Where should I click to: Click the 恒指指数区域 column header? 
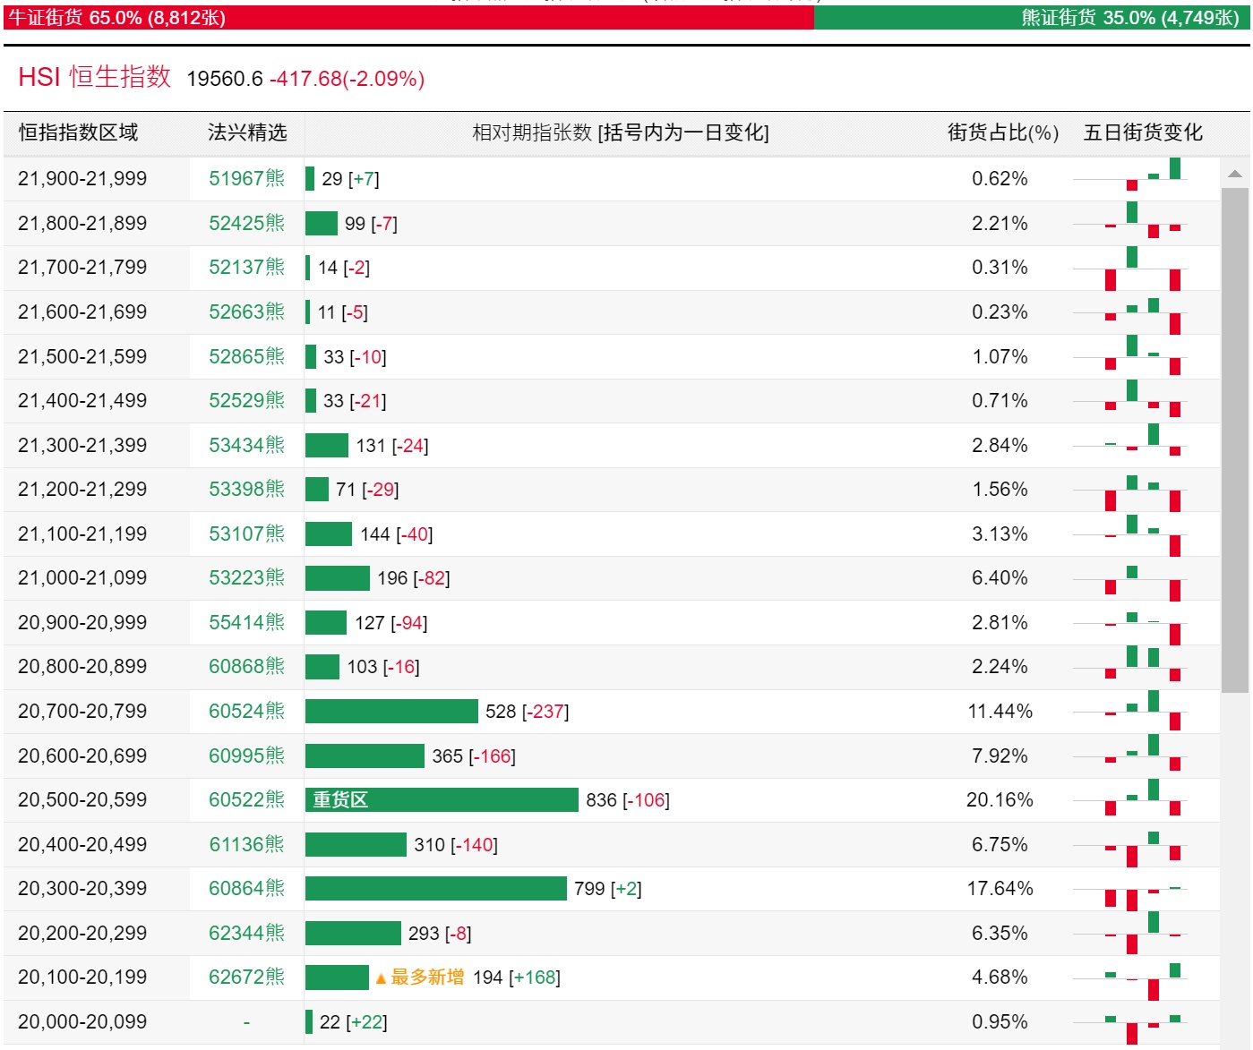pos(79,132)
